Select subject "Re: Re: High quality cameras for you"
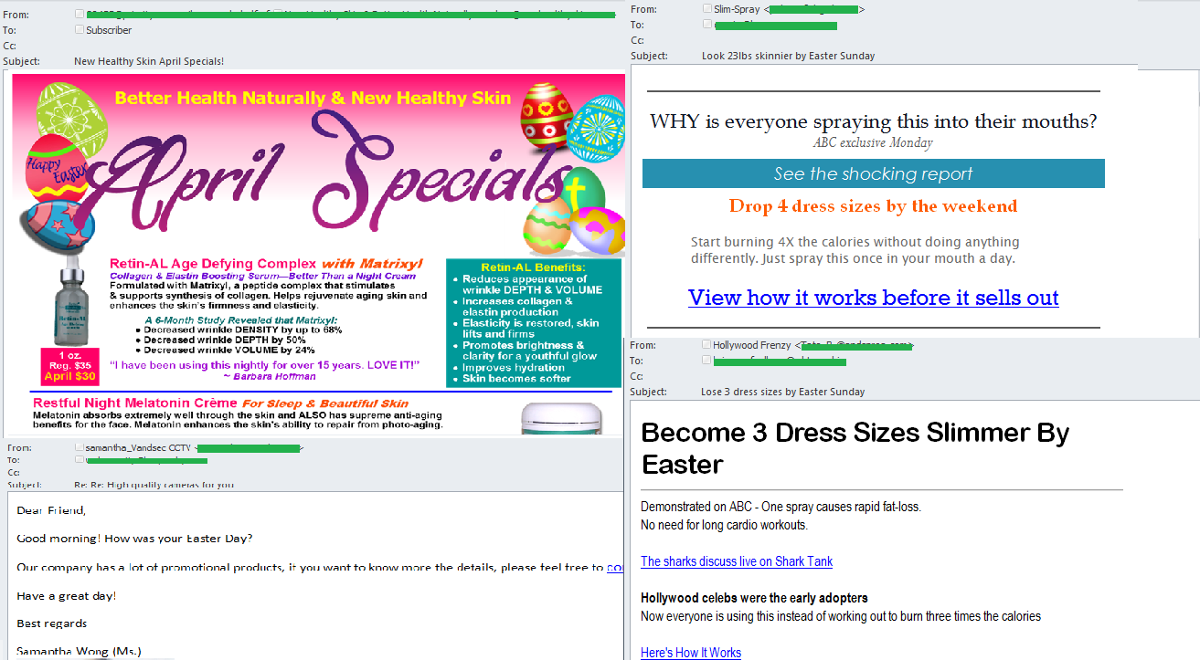This screenshot has height=660, width=1200. click(x=154, y=484)
